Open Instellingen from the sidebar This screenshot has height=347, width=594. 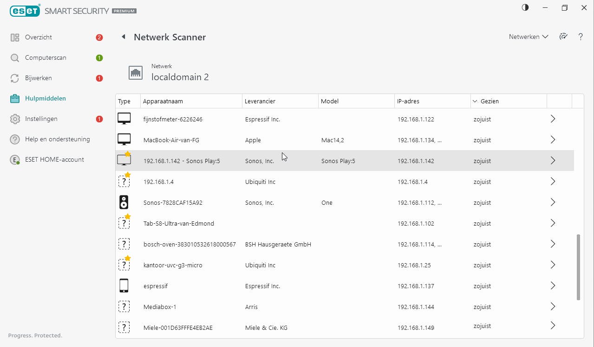pyautogui.click(x=41, y=119)
